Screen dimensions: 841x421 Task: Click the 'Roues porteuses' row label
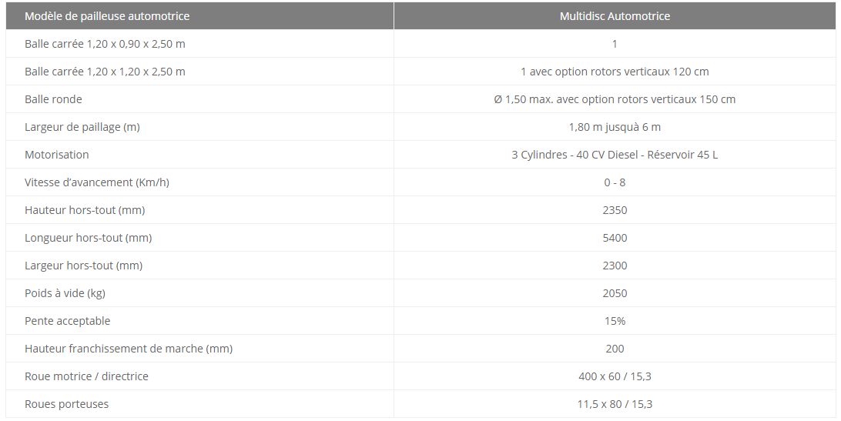pos(67,404)
